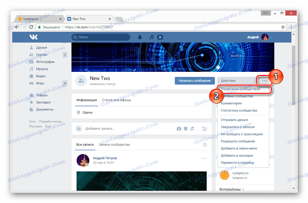Click the изменить статус link

tap(103, 84)
